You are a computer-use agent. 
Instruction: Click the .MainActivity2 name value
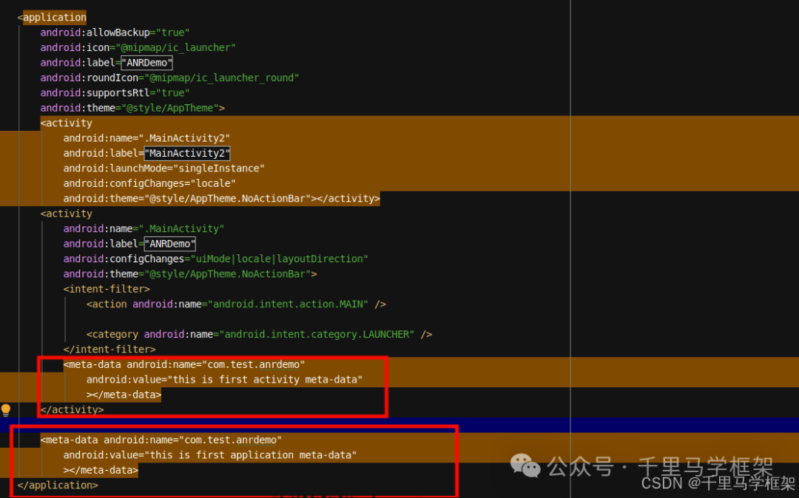pos(187,138)
